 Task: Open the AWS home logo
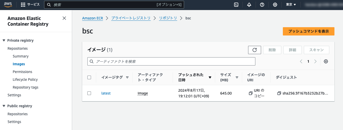tap(8, 4)
